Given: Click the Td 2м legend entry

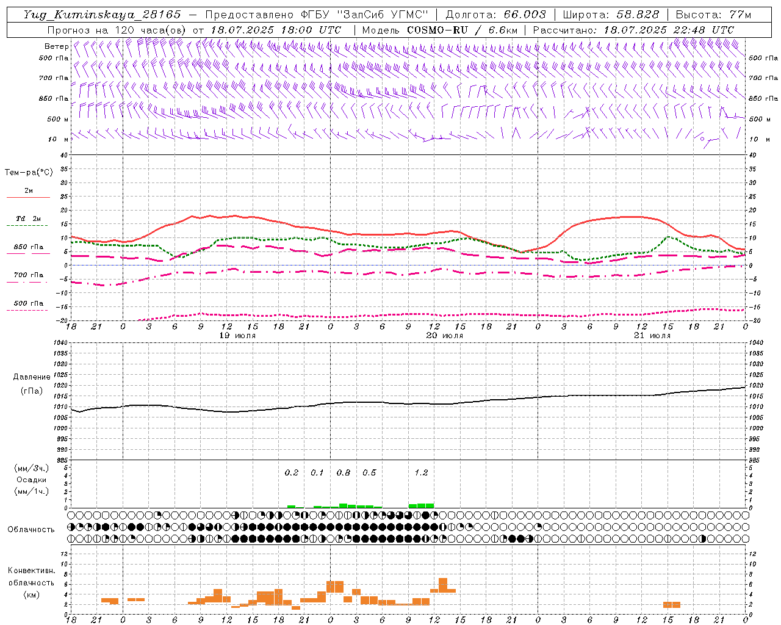Looking at the screenshot, I should tap(28, 219).
